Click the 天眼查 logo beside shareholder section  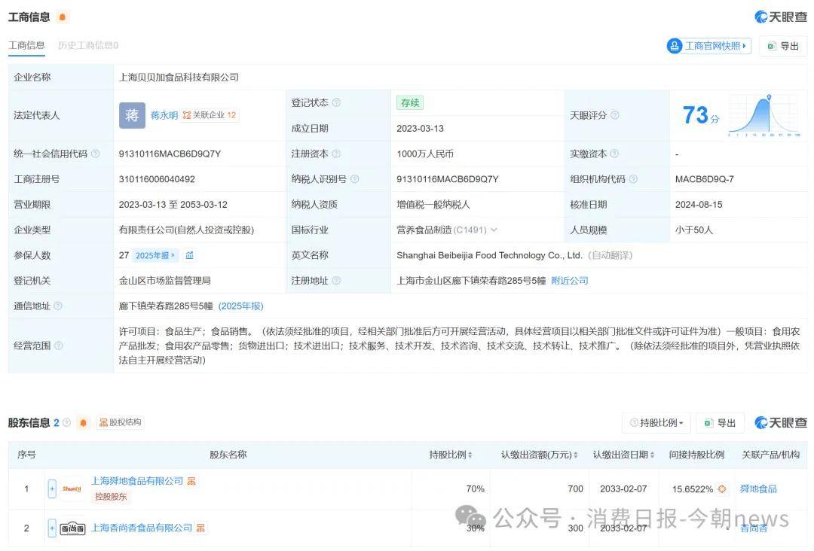[x=781, y=423]
